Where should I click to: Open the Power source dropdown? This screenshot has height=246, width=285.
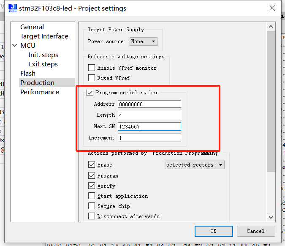point(144,41)
